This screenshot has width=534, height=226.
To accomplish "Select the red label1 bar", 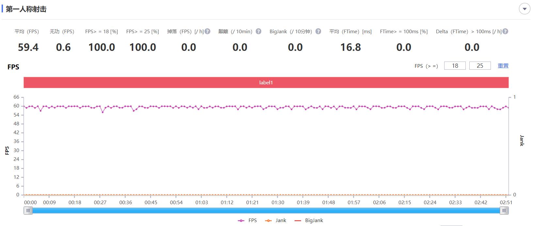I will [x=266, y=82].
